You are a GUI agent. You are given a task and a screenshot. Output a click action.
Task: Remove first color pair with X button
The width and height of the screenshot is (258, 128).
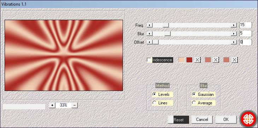coord(198,60)
